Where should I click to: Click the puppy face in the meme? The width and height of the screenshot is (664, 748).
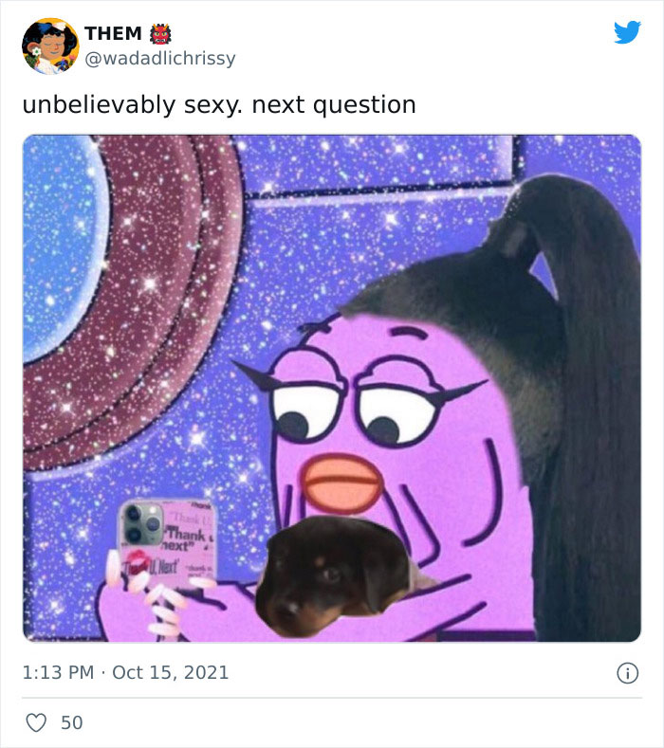click(x=334, y=576)
